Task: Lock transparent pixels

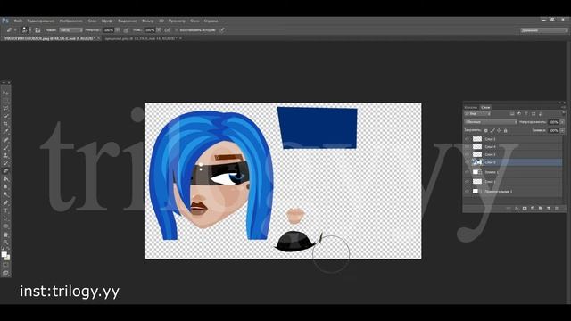Action: coord(485,130)
